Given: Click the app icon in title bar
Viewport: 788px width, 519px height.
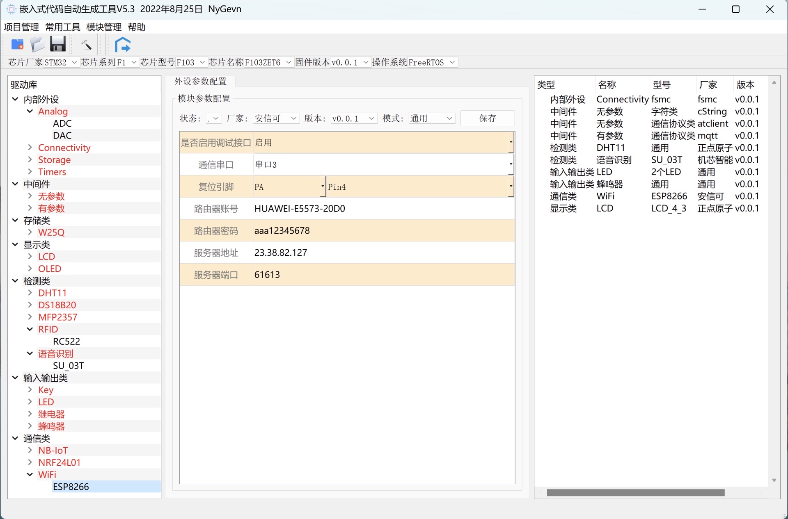Looking at the screenshot, I should [11, 9].
